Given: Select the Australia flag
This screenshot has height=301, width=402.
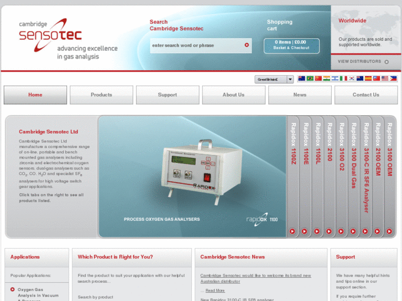Looking at the screenshot, I should tap(301, 78).
